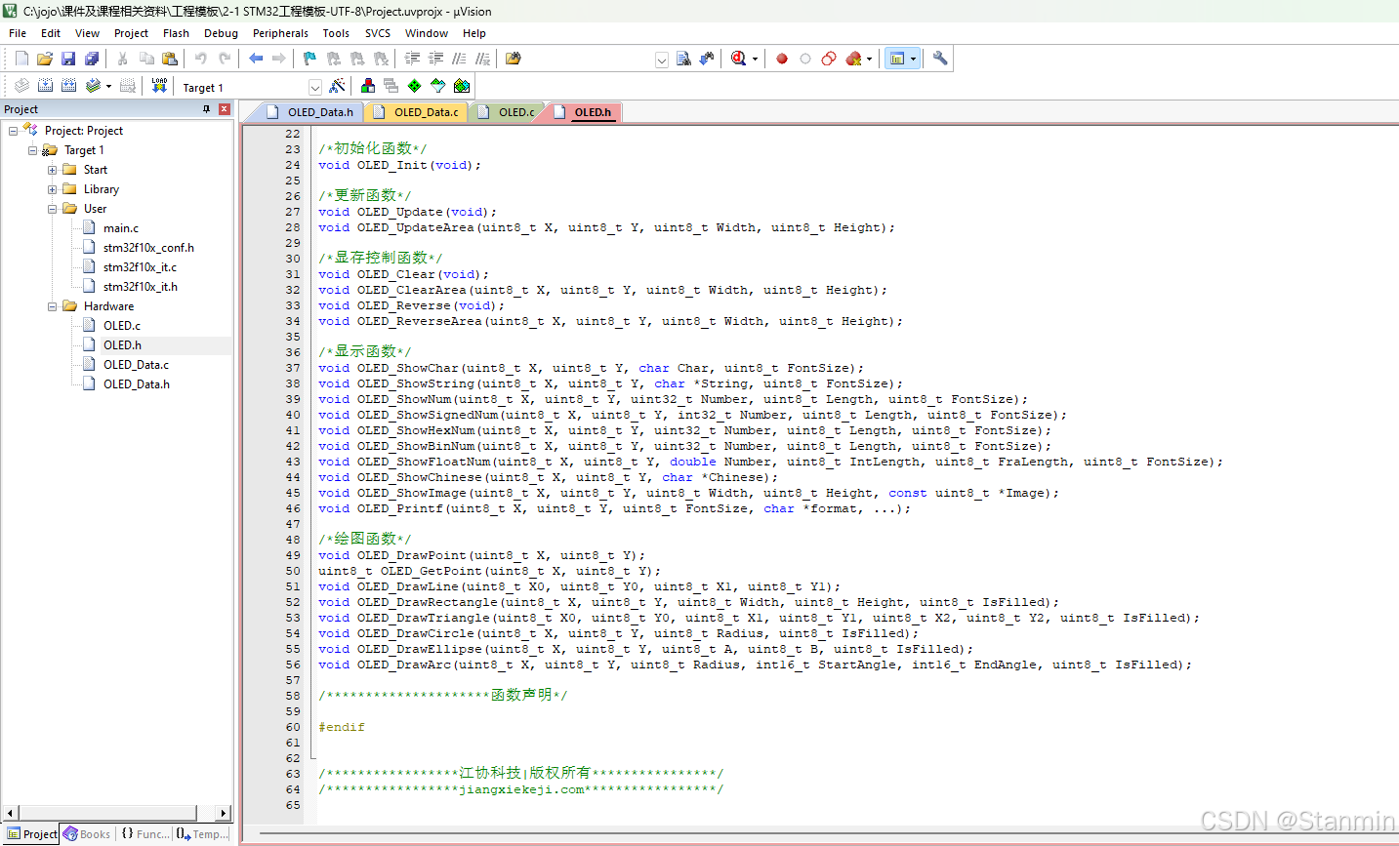Open Manage Project Items with the colored blocks icon

coord(368,86)
